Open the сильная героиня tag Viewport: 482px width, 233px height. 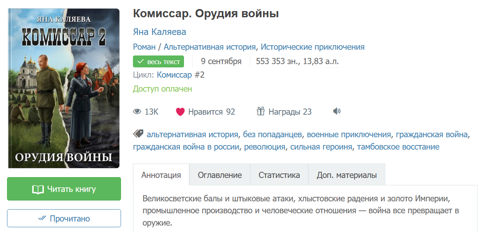321,147
